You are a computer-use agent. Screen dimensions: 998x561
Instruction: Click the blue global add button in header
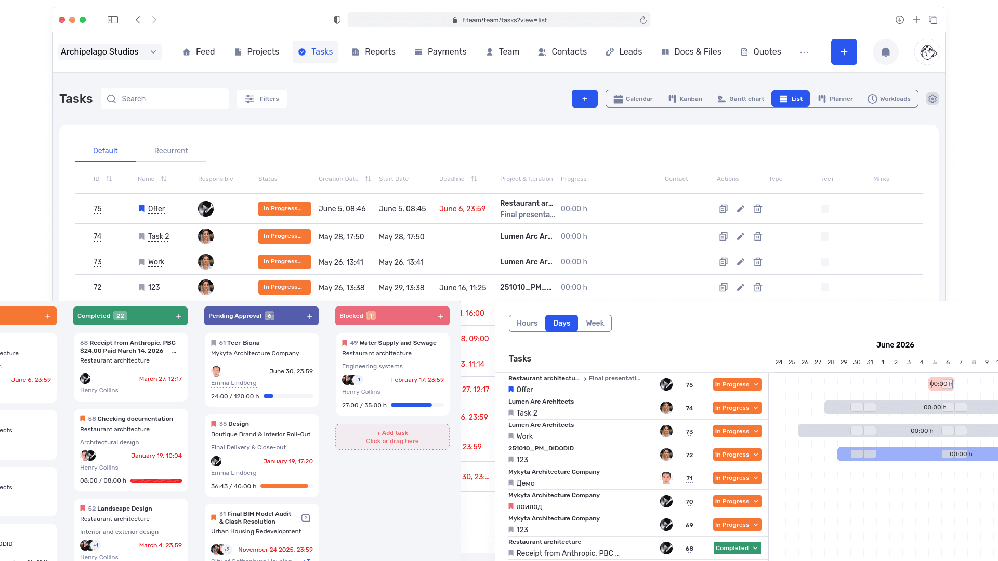[844, 52]
